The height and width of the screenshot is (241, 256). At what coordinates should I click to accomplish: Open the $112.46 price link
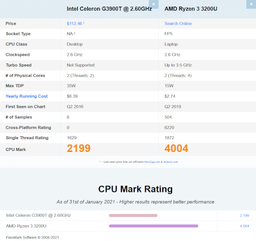(x=74, y=24)
